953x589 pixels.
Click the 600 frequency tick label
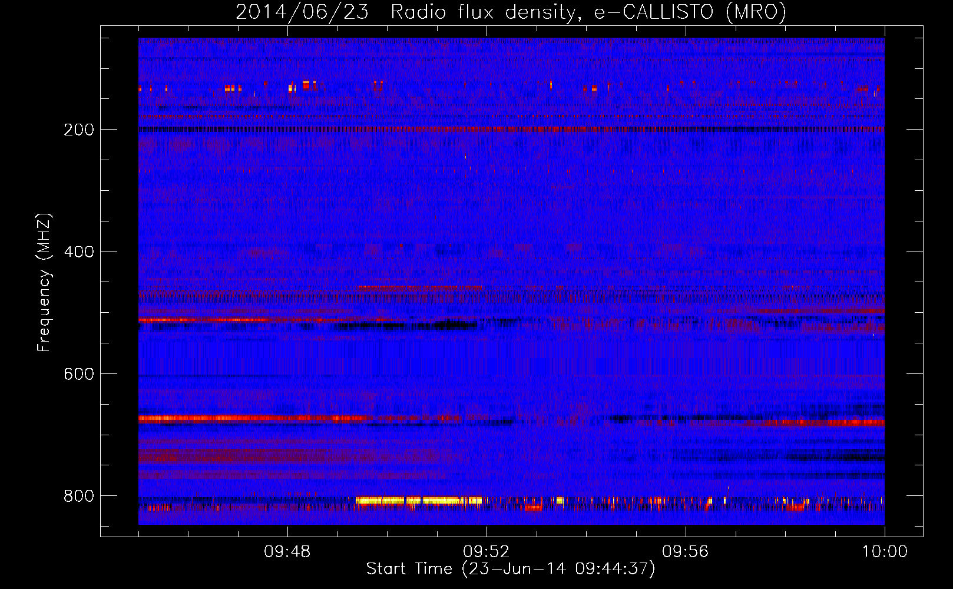[78, 374]
